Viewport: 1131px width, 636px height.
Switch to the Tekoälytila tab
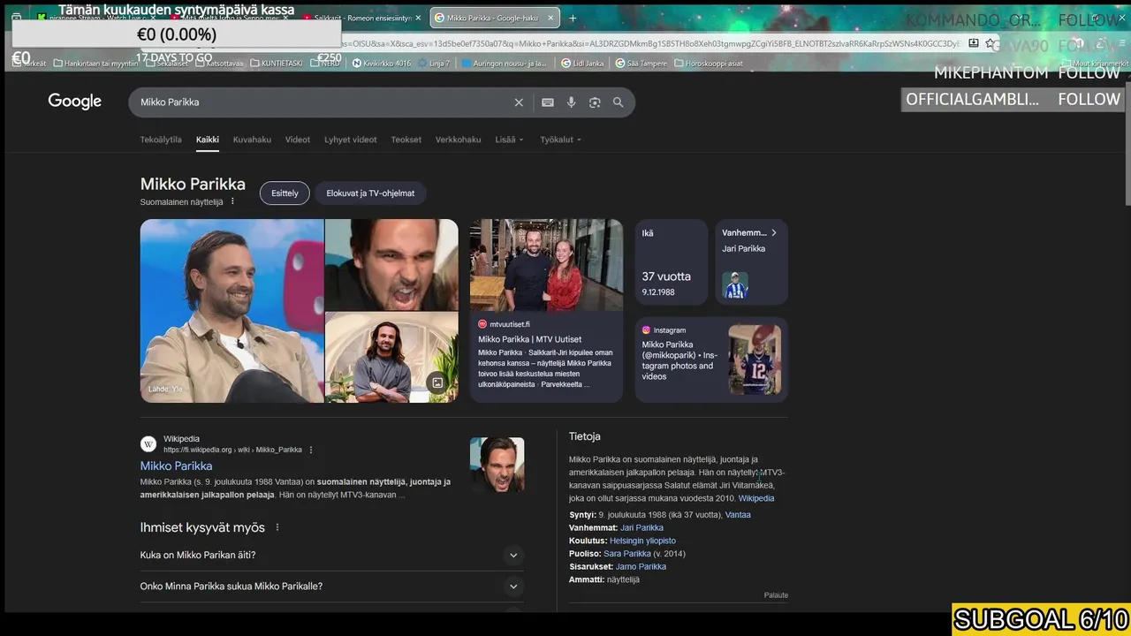[161, 140]
